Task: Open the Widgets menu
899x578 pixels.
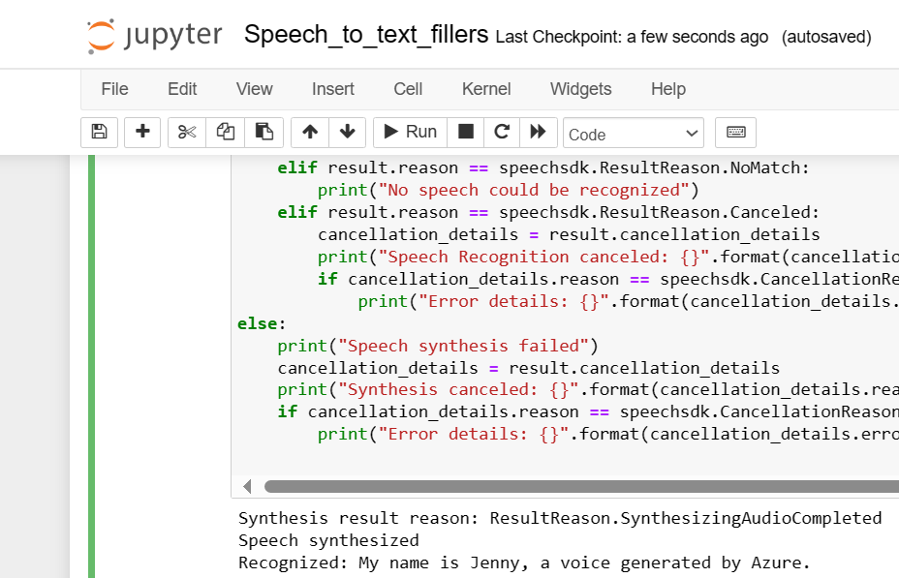Action: click(580, 89)
